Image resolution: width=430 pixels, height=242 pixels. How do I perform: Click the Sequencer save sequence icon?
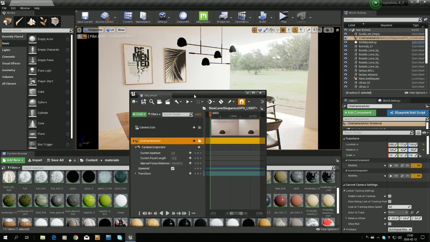(143, 102)
